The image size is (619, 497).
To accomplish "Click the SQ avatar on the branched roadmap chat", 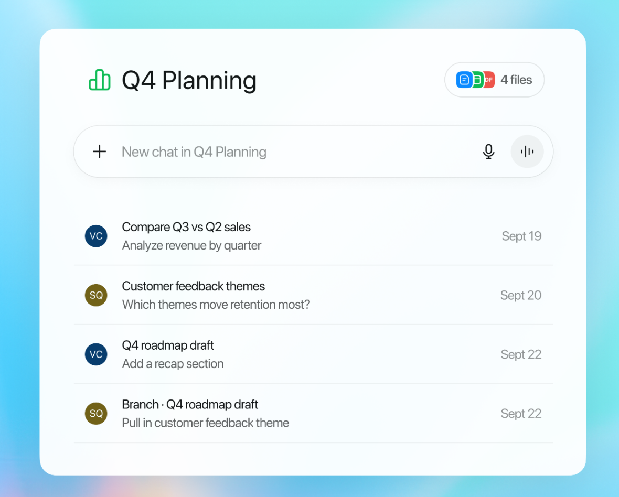I will [96, 414].
